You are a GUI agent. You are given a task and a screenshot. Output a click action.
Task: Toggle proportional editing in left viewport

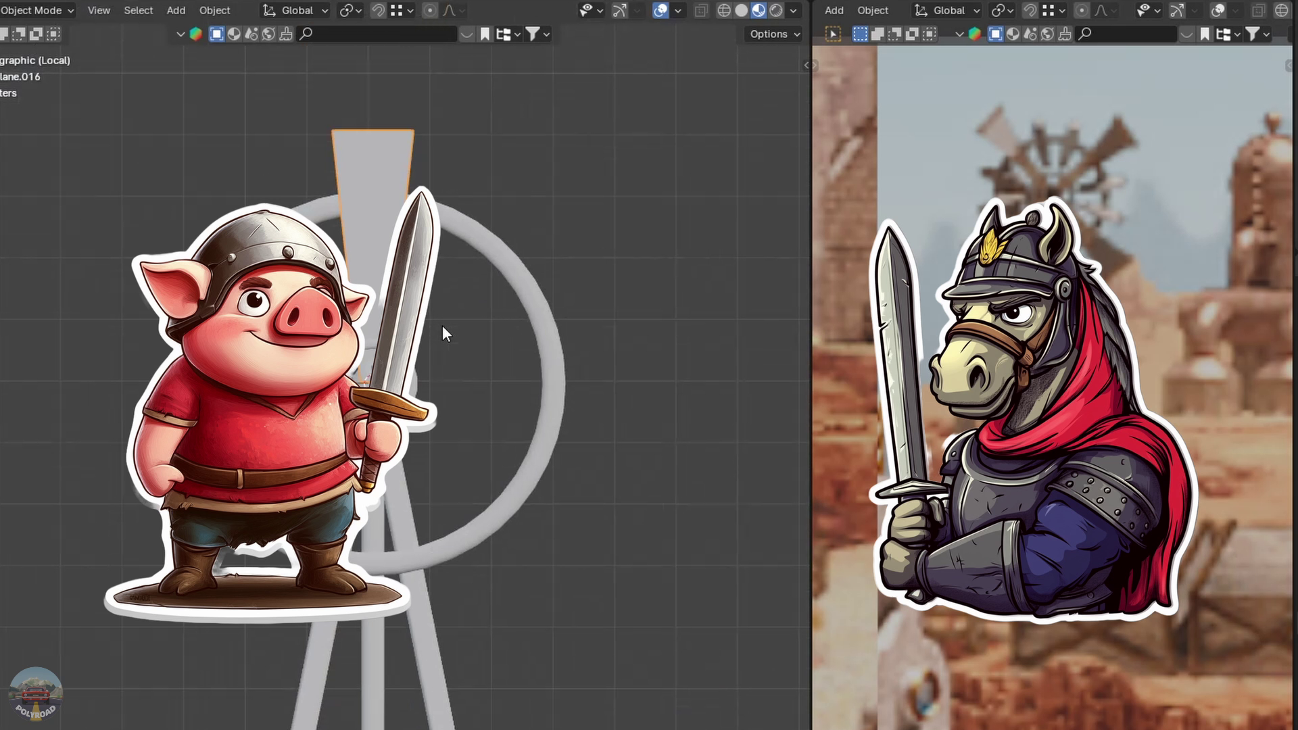pos(430,10)
